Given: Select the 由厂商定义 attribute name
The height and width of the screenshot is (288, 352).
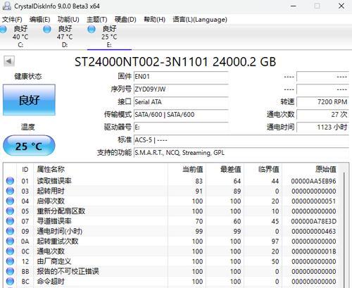Looking at the screenshot, I should 54,261.
